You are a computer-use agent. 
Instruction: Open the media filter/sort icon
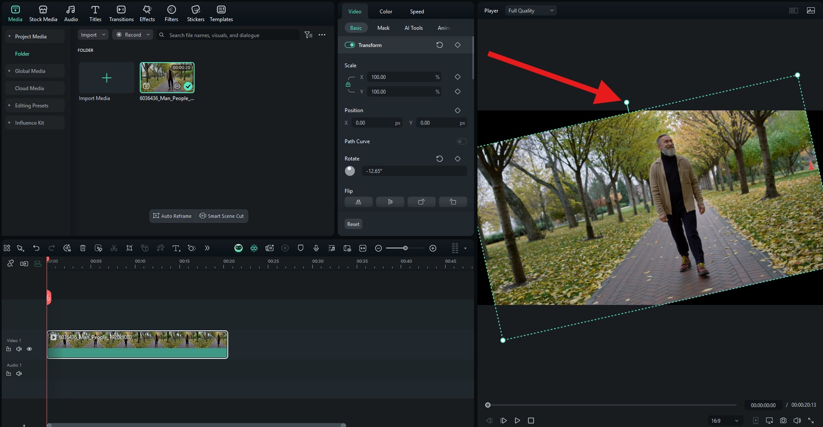tap(308, 35)
